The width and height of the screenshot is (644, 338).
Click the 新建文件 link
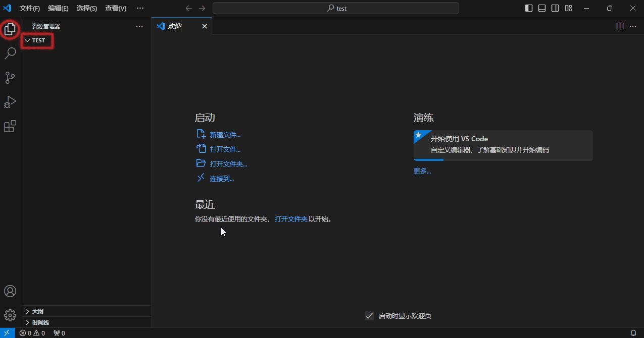pyautogui.click(x=225, y=134)
